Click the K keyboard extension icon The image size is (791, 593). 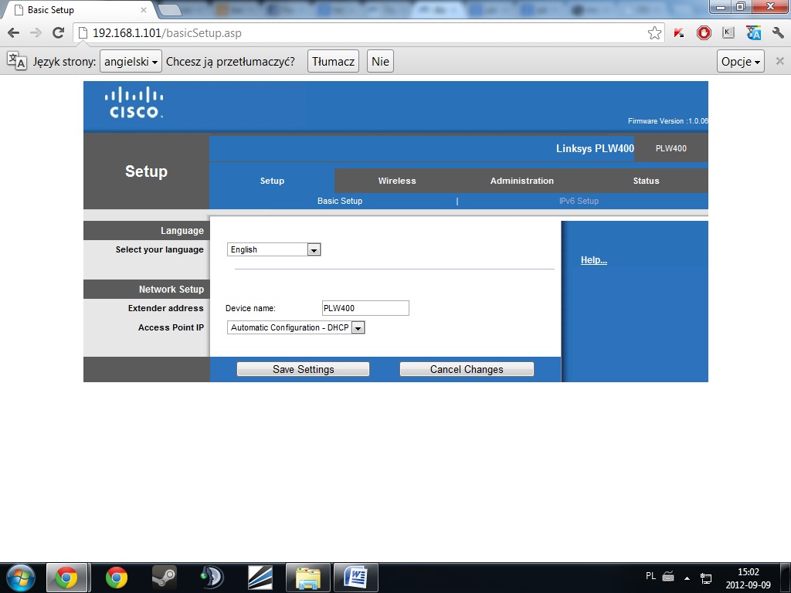(728, 32)
